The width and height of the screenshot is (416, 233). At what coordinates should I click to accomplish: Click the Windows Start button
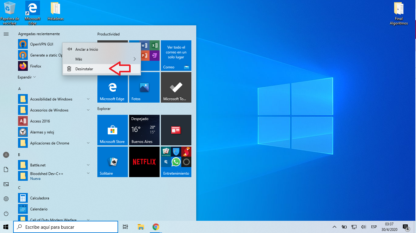pos(6,227)
